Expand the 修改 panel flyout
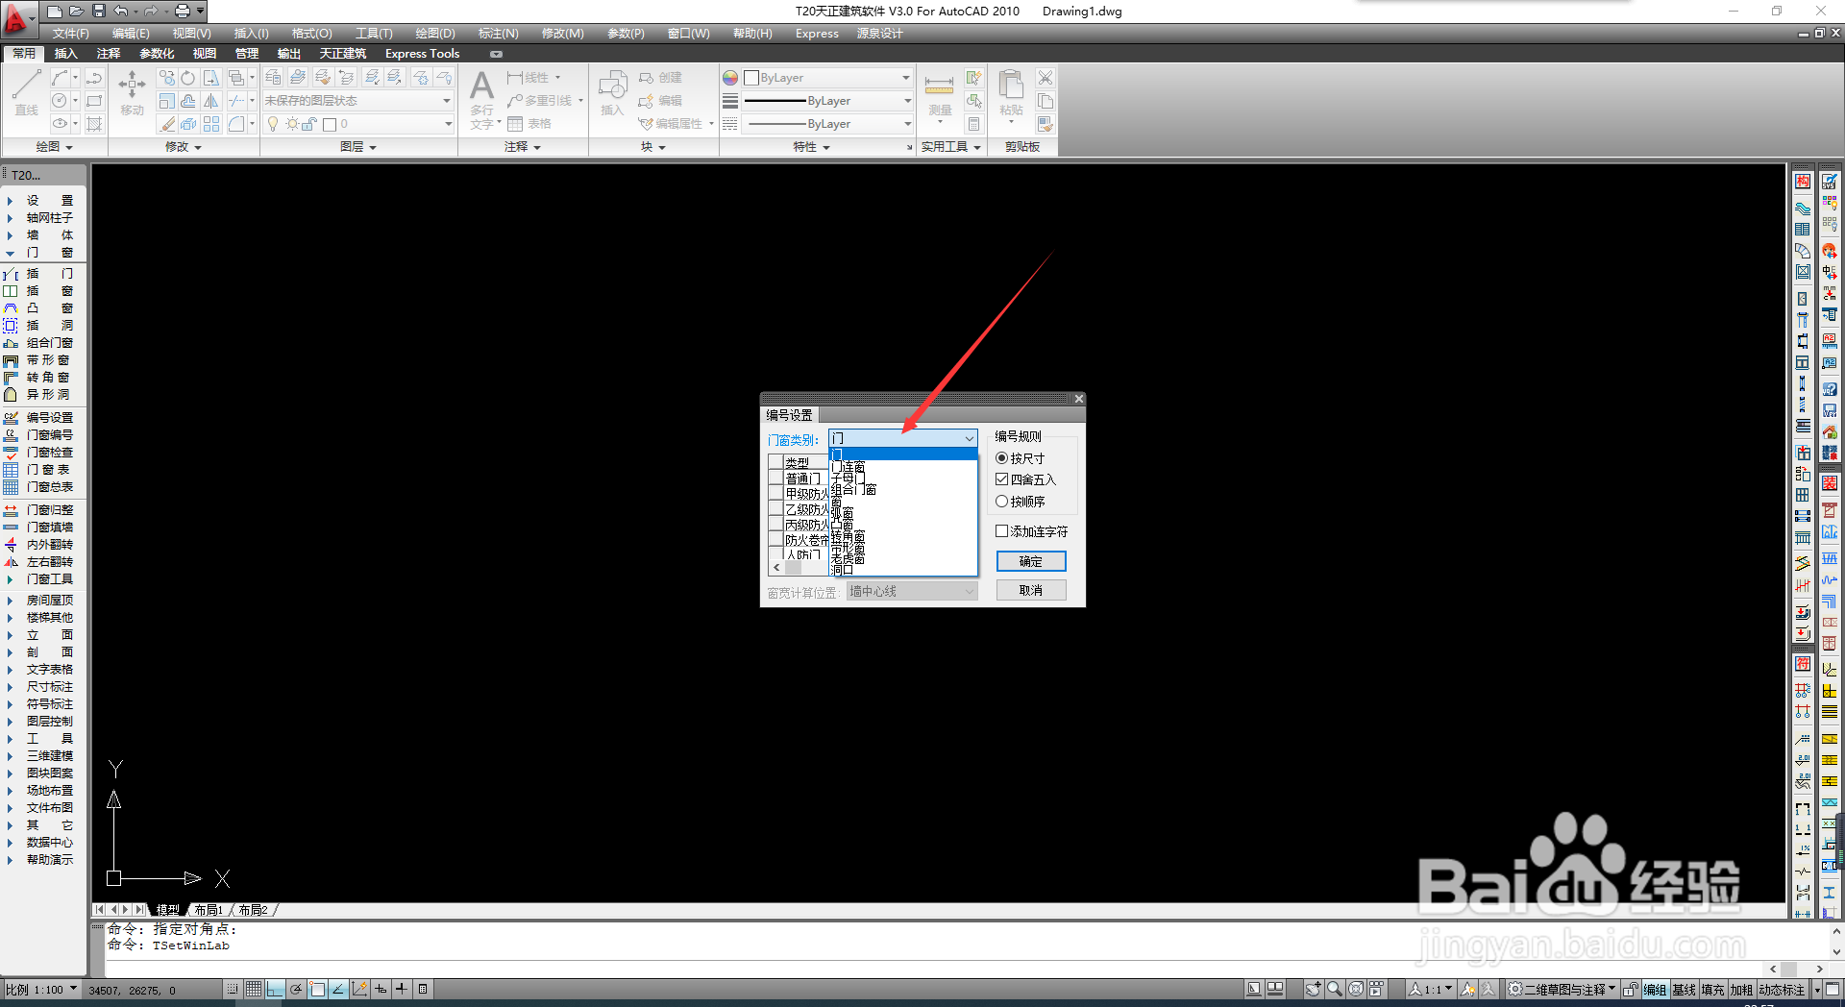1845x1007 pixels. (184, 147)
